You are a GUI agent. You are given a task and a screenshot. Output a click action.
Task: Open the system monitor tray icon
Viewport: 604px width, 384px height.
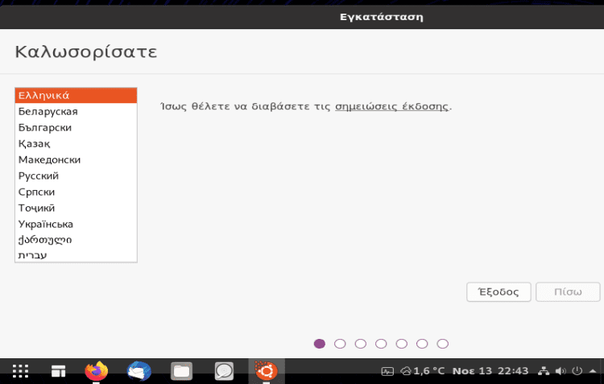(x=387, y=371)
